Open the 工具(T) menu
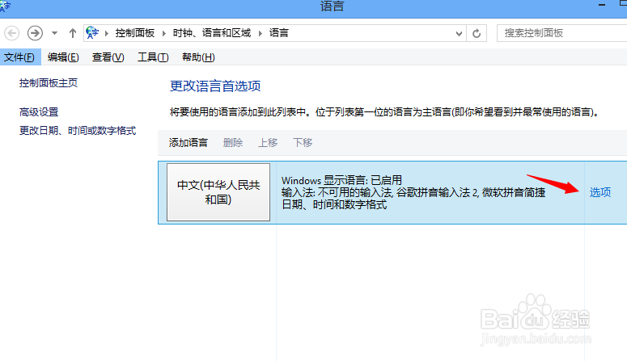 click(x=153, y=57)
